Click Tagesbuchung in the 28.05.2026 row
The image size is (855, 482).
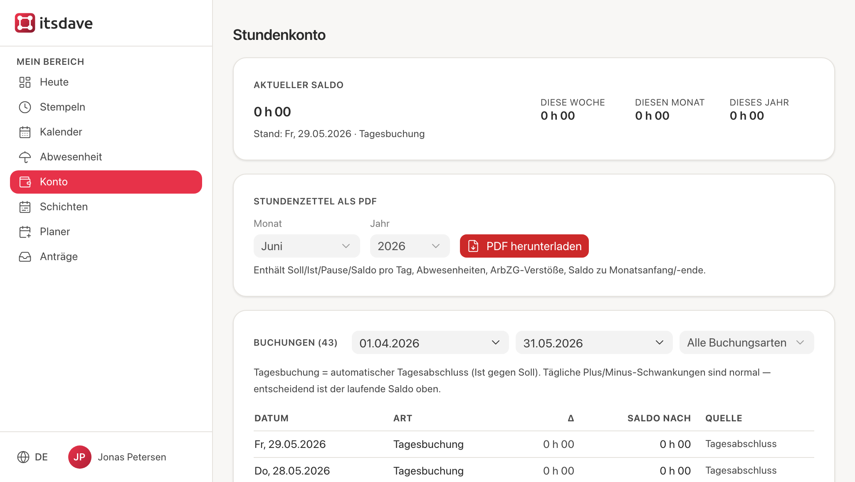(428, 471)
